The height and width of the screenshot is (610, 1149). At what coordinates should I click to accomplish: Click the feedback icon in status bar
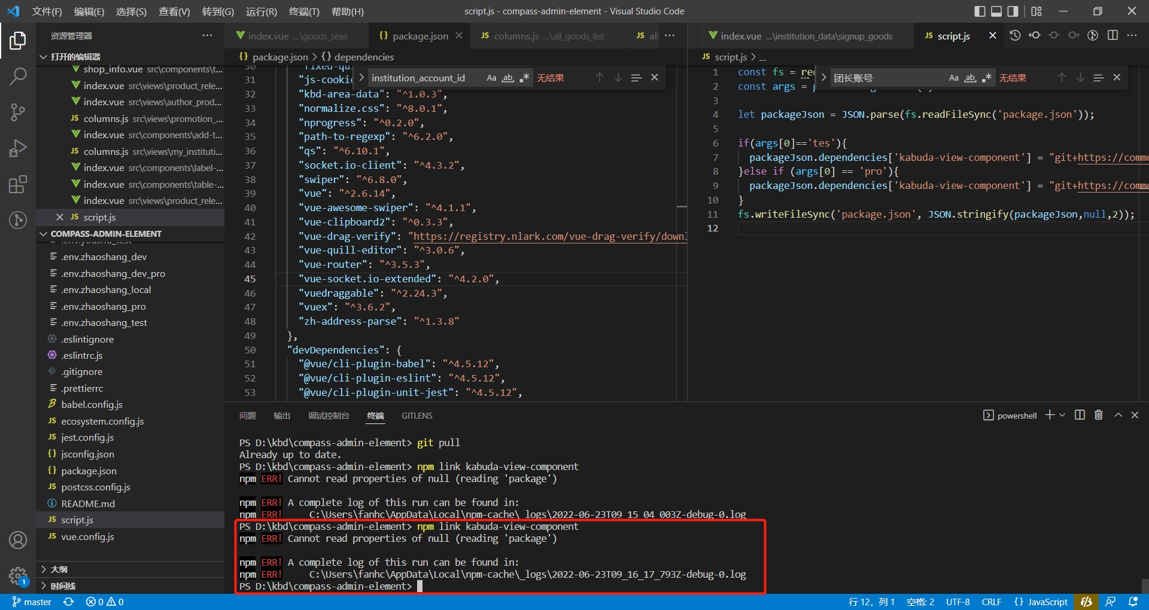(x=1111, y=602)
